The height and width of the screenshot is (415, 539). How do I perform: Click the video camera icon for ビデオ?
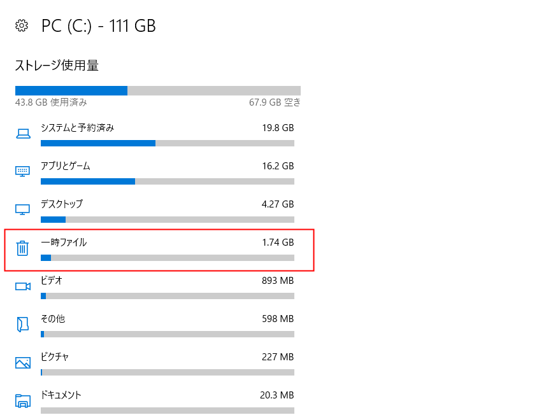pyautogui.click(x=23, y=286)
